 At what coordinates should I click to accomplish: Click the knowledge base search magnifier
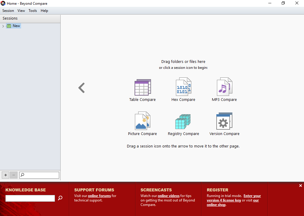[x=60, y=198]
